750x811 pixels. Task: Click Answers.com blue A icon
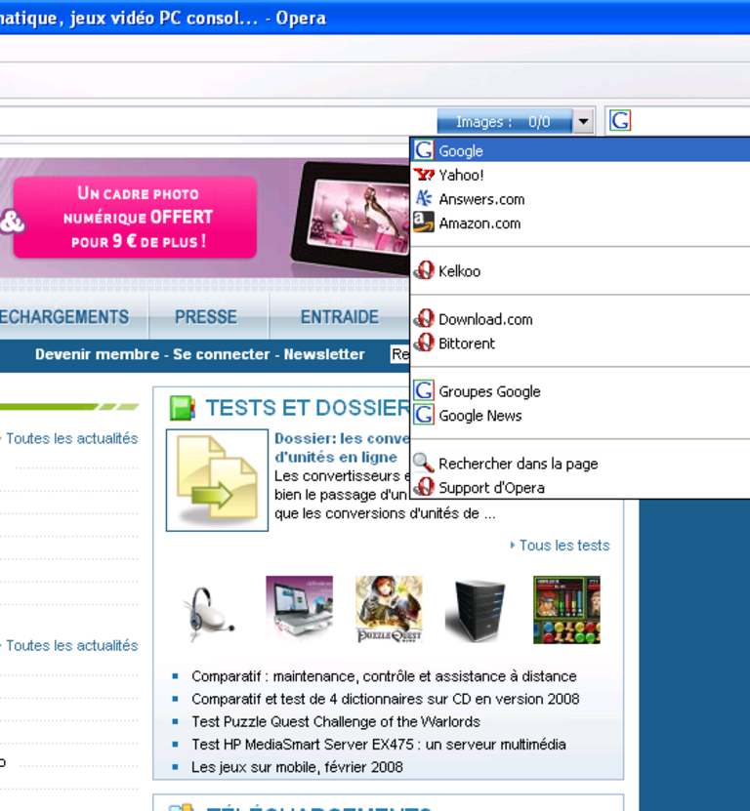[x=424, y=198]
